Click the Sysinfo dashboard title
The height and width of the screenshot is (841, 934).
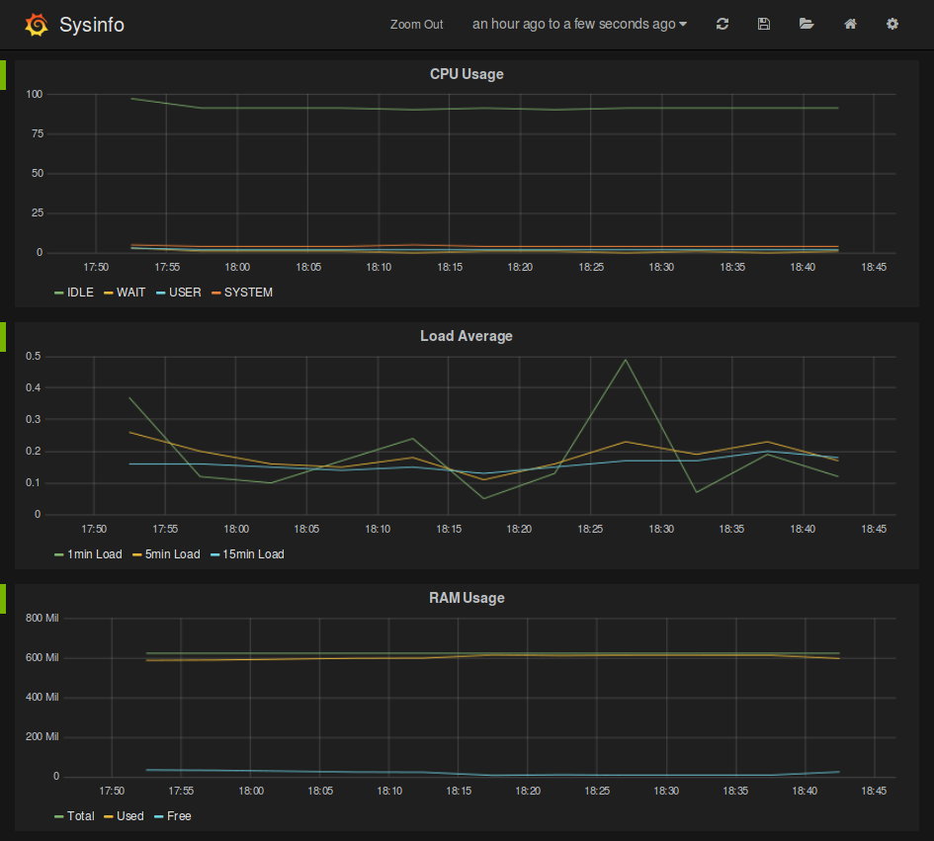[x=92, y=25]
